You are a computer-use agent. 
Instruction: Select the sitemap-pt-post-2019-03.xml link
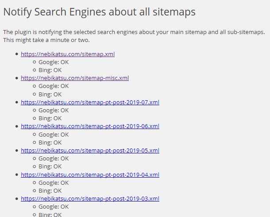90,198
